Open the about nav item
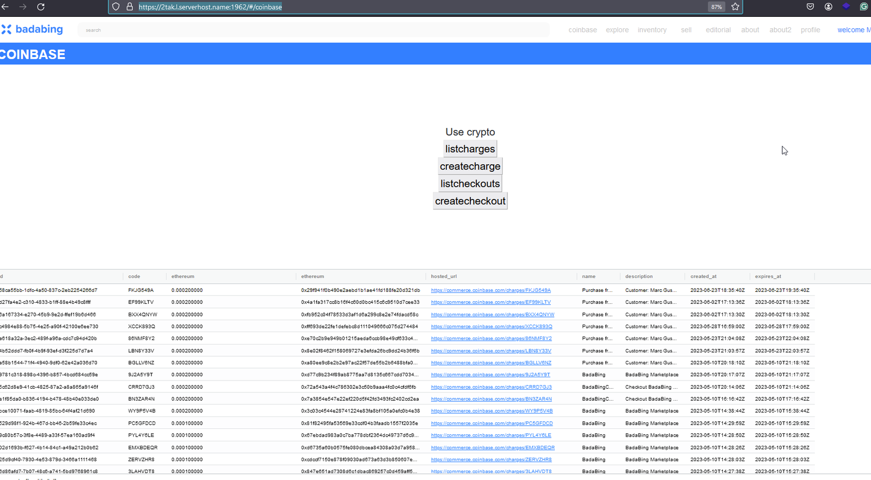 [x=750, y=30]
